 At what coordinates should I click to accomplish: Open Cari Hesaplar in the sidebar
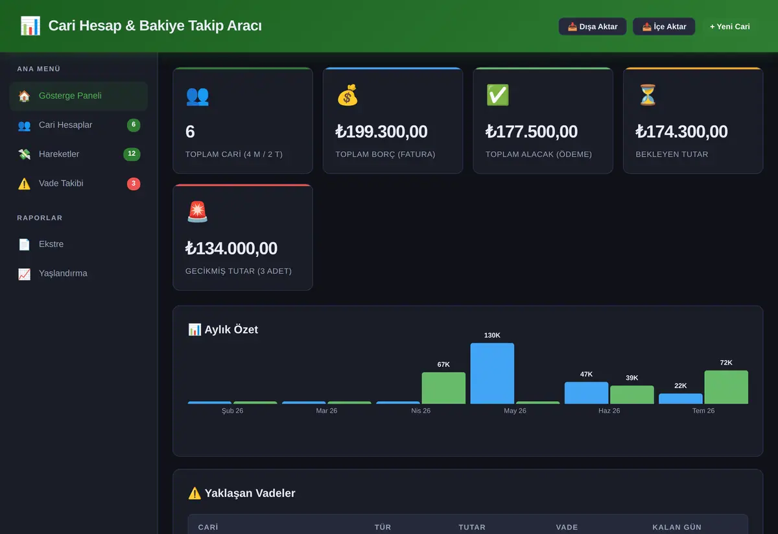tap(78, 125)
